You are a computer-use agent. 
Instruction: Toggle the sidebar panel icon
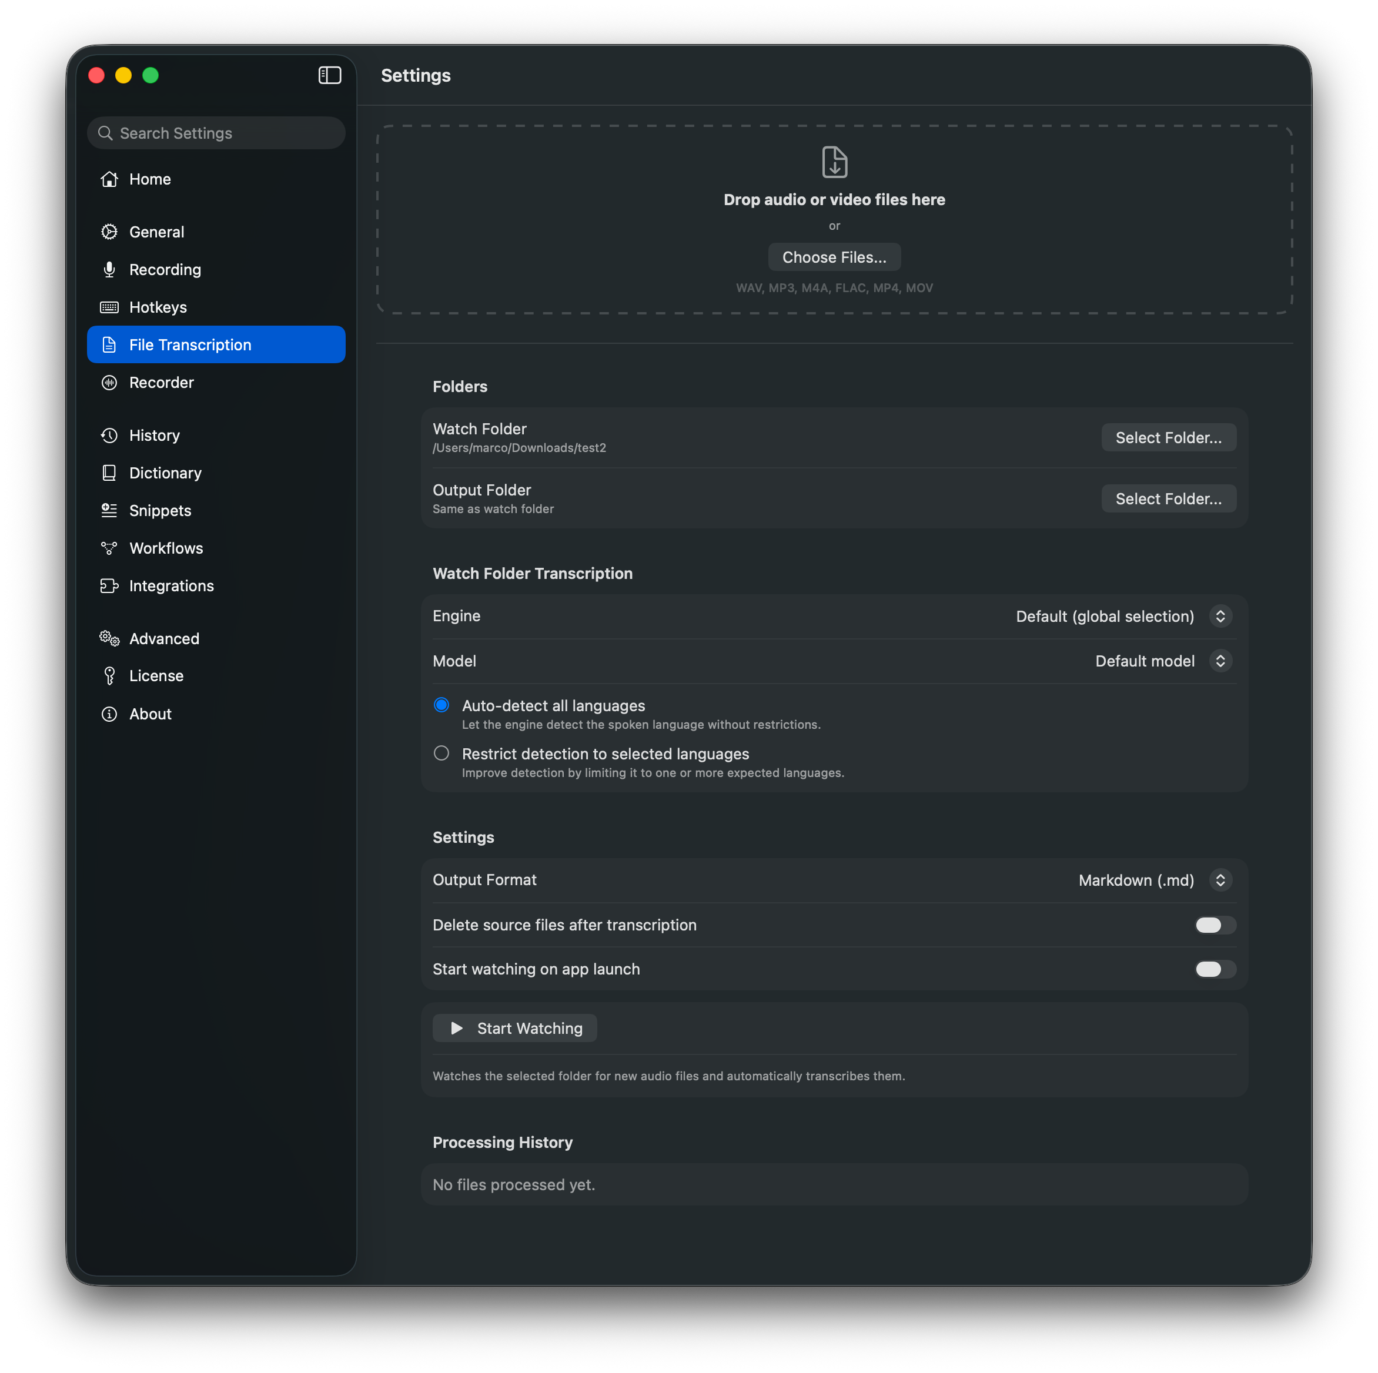(330, 75)
